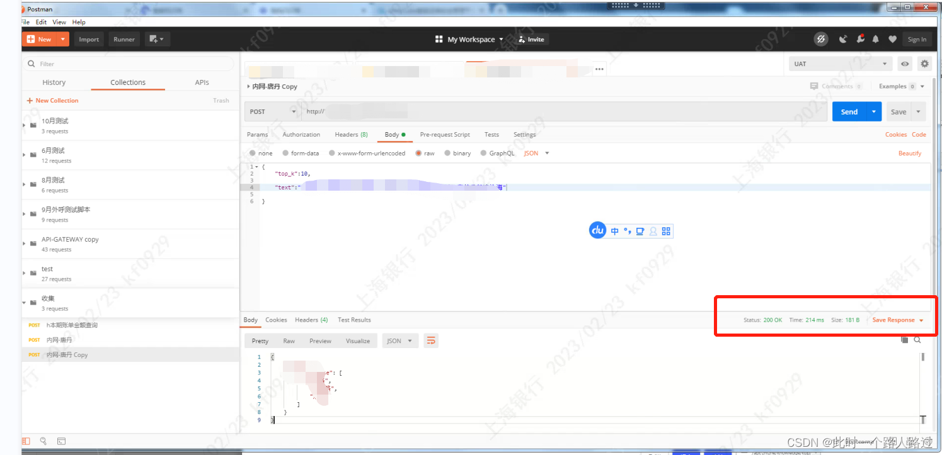Click the Runner button

124,39
